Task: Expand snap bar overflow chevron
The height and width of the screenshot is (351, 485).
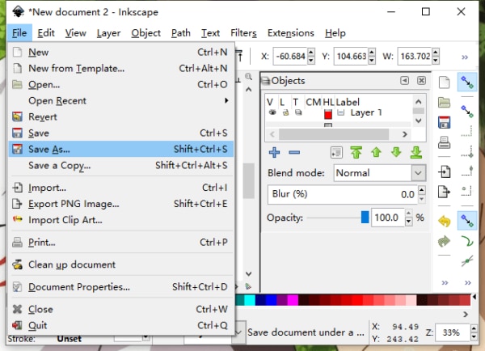Action: point(468,282)
